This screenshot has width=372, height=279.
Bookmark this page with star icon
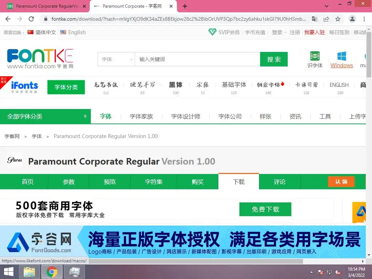[x=338, y=19]
